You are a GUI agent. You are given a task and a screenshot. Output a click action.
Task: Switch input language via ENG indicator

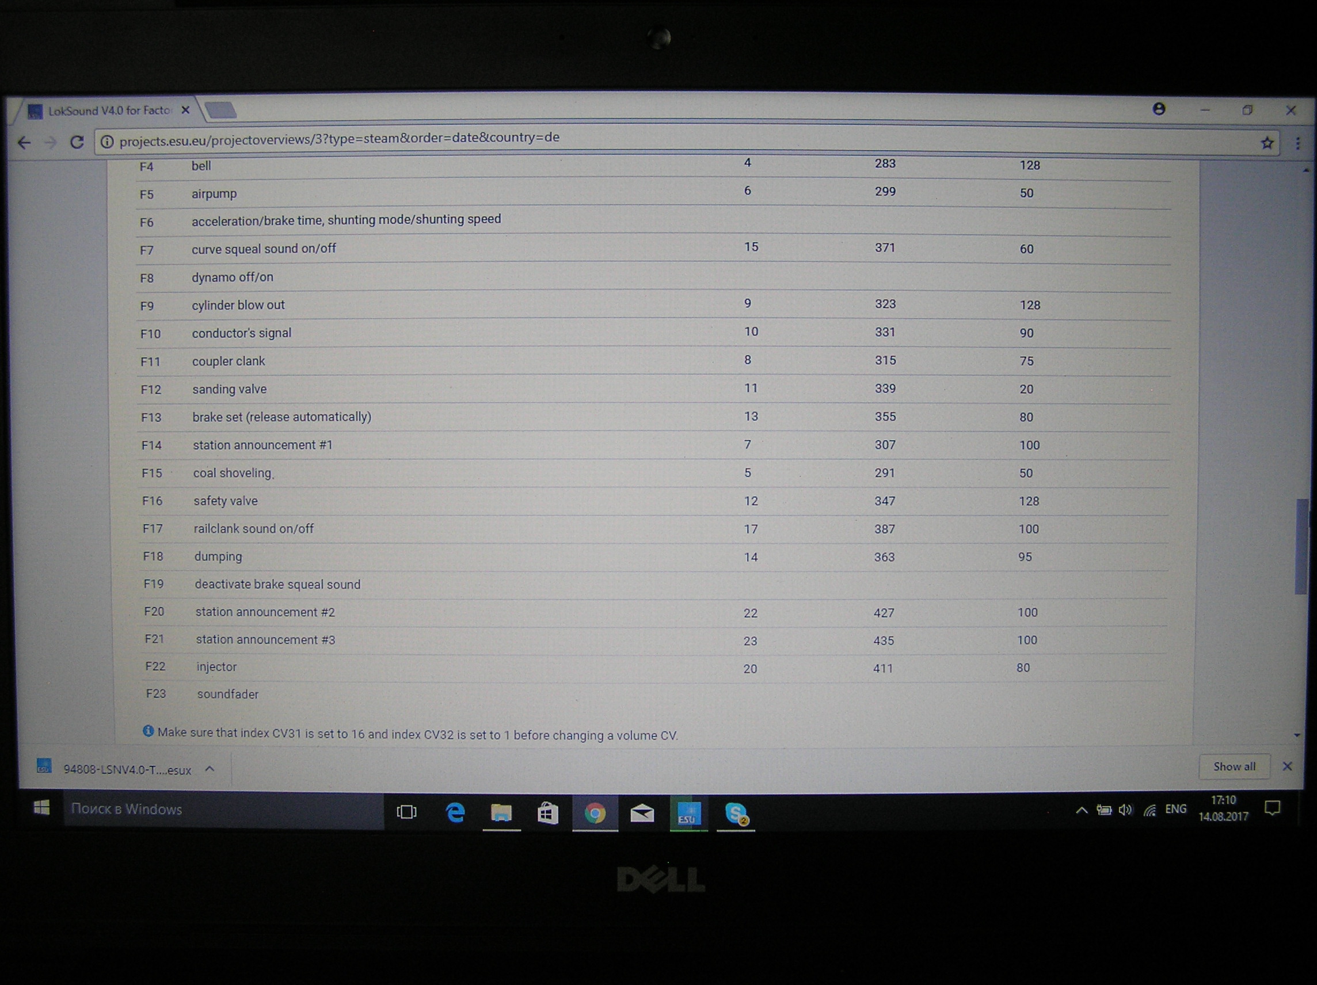(x=1175, y=809)
